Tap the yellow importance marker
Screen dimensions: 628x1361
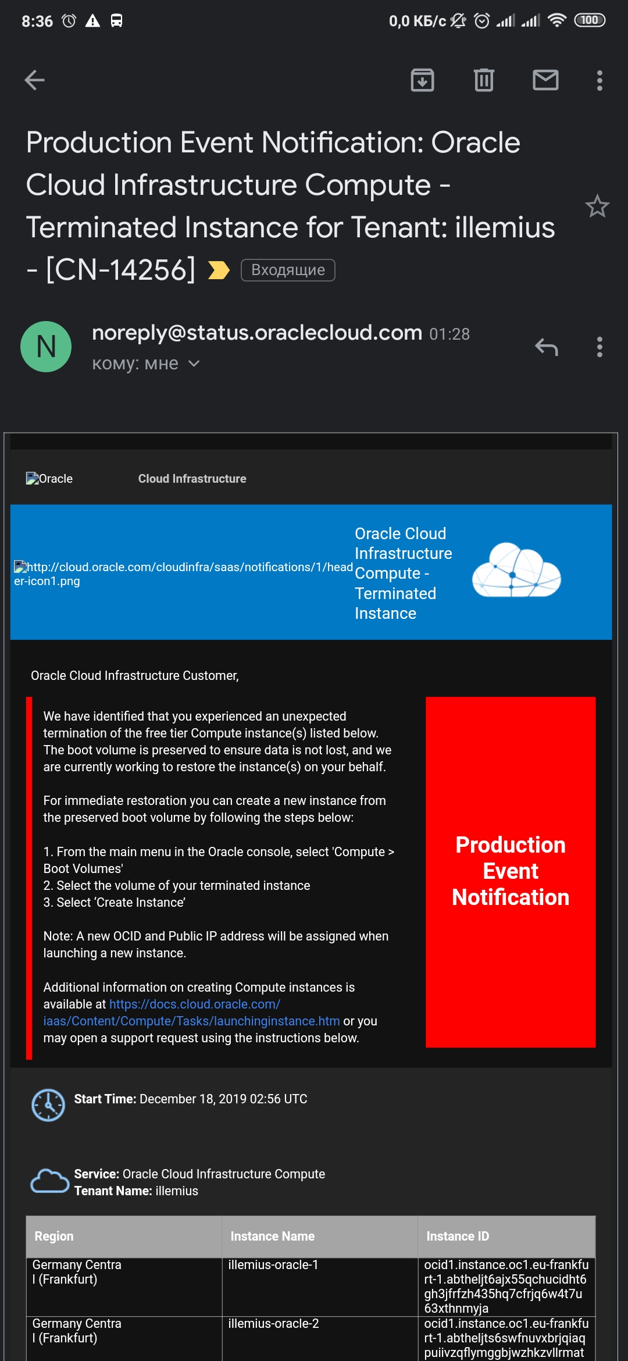point(219,270)
